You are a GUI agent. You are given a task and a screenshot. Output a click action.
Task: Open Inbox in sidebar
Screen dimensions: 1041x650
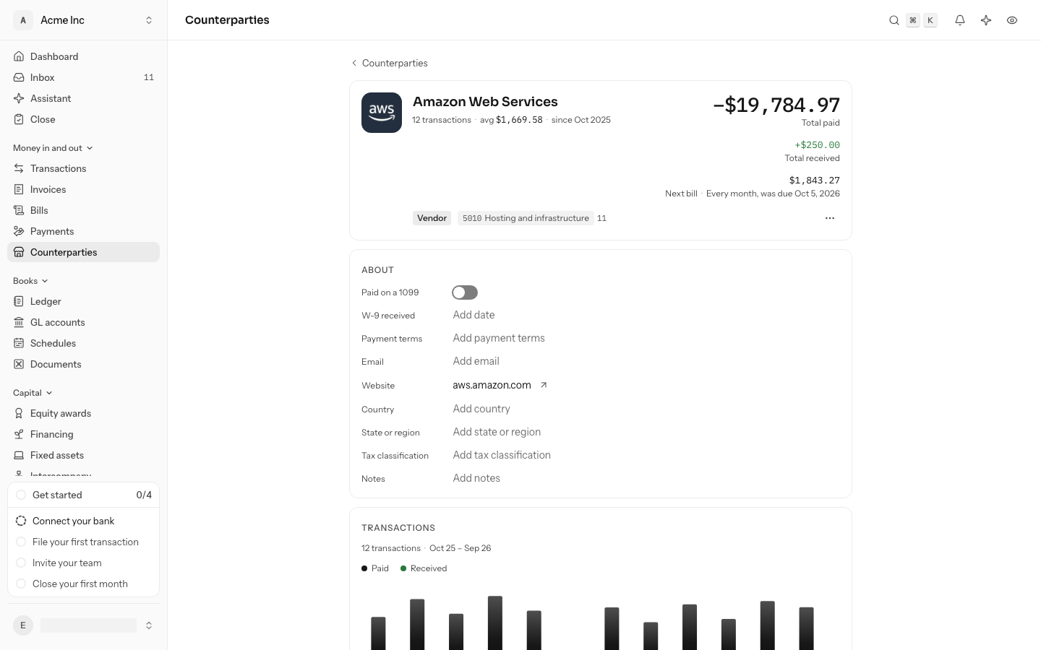click(x=83, y=77)
